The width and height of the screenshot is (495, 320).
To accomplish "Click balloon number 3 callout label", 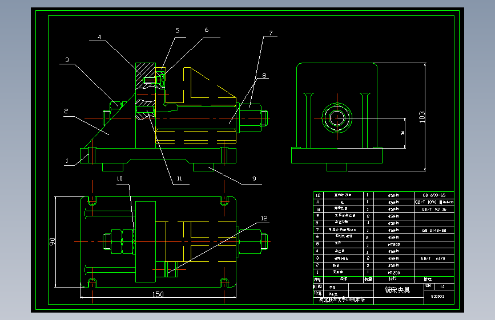I will tap(67, 60).
